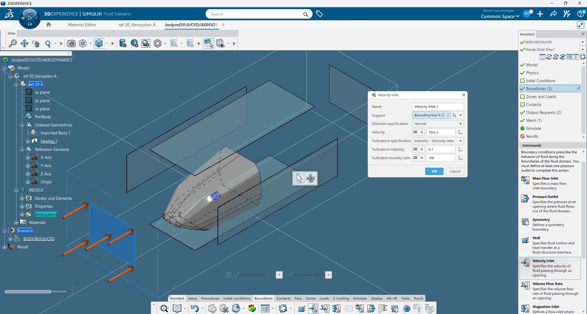Screen dimensions: 587x314
Task: Click the Stagnation Inlet toolbar icon
Action: pyautogui.click(x=336, y=309)
